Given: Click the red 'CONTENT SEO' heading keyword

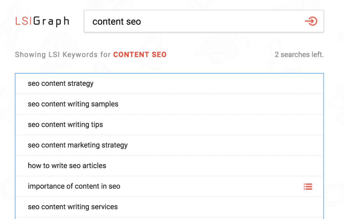Looking at the screenshot, I should pos(140,54).
